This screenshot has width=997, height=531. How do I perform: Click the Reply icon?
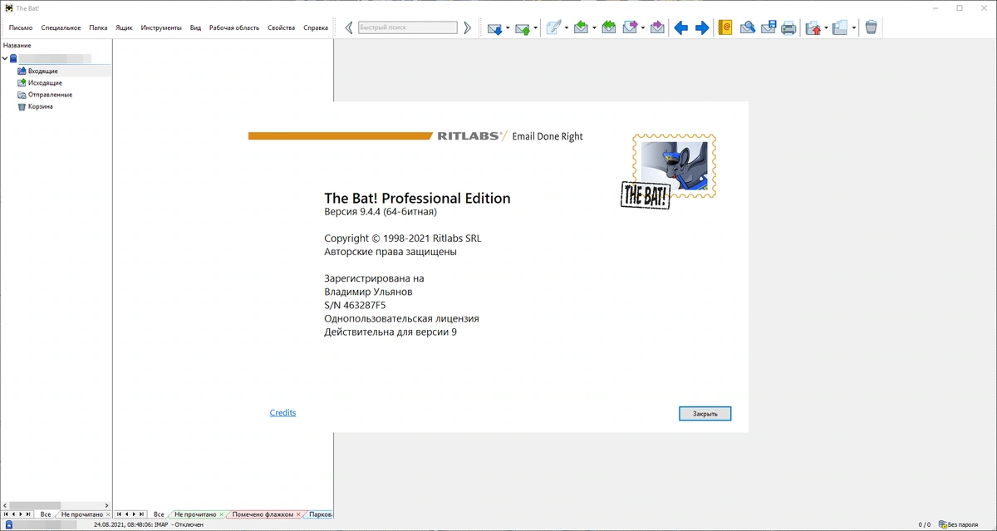pyautogui.click(x=581, y=28)
